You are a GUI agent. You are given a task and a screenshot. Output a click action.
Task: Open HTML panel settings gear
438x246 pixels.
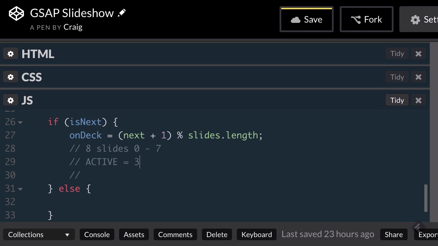click(11, 54)
